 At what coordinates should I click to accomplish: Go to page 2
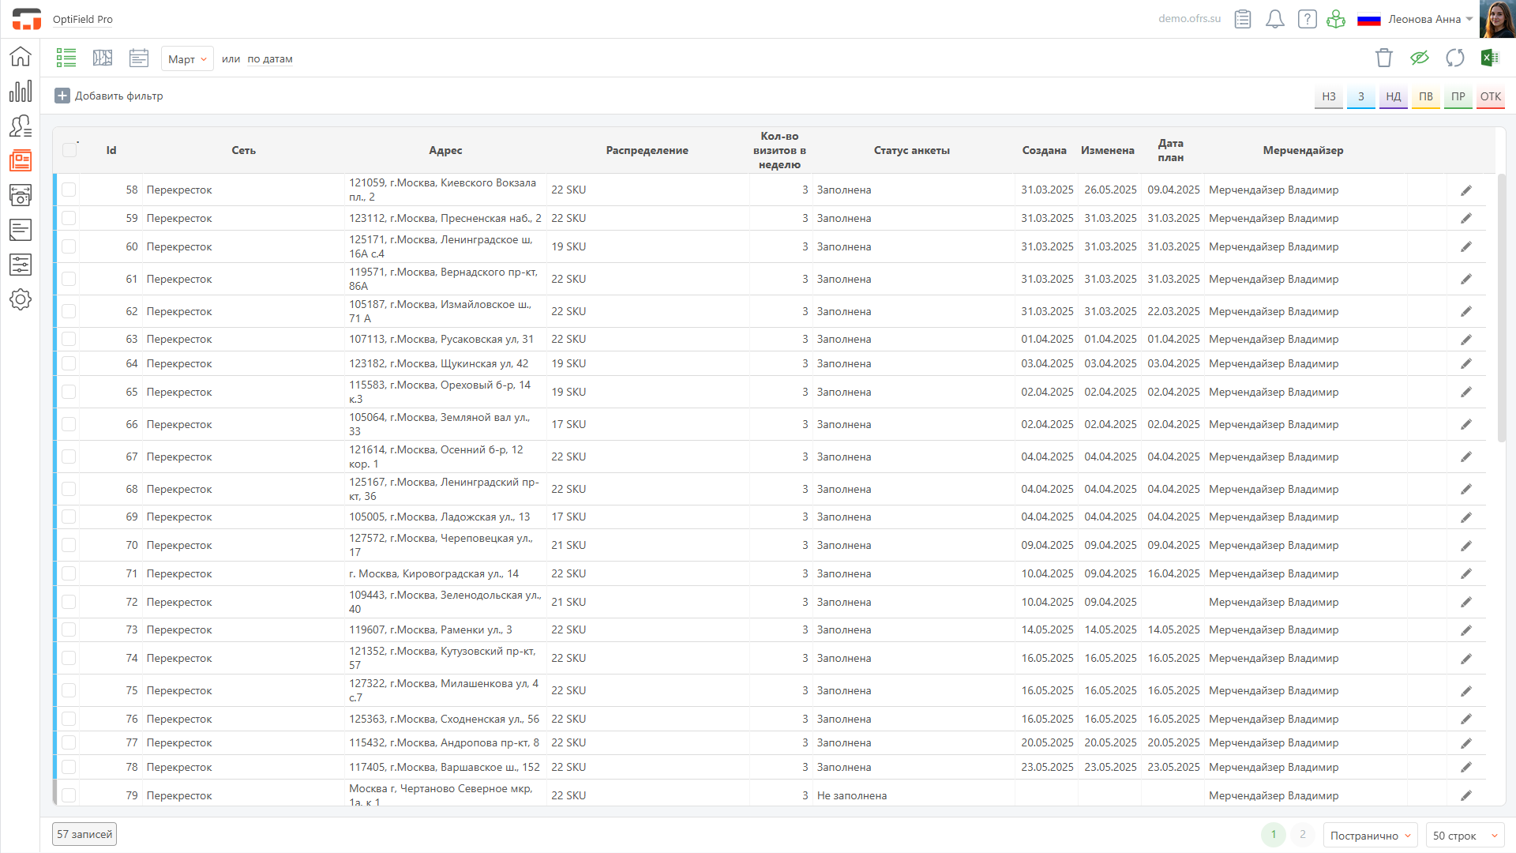[1303, 835]
